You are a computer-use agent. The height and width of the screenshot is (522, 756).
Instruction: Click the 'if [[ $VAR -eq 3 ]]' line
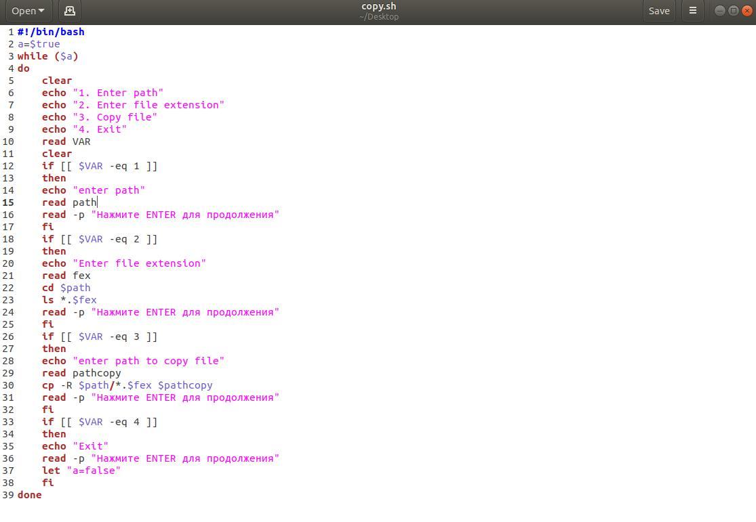100,336
